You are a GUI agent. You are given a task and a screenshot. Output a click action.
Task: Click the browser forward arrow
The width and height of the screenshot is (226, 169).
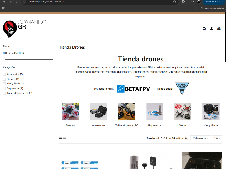10,2
